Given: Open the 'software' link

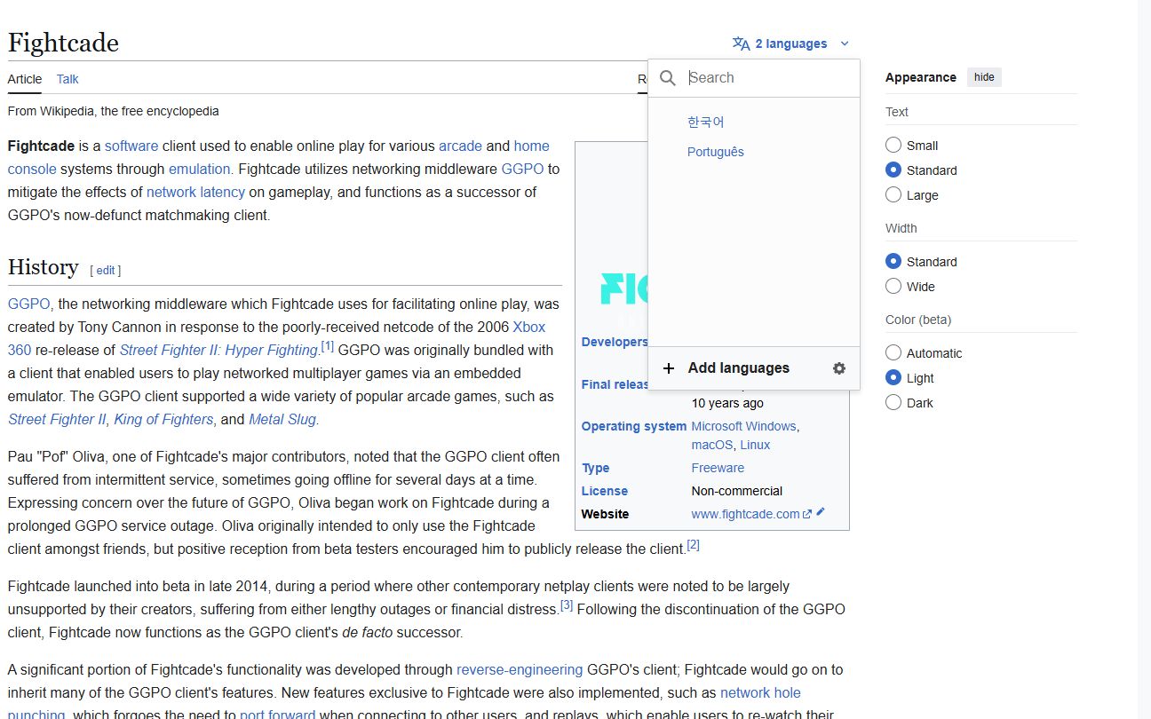Looking at the screenshot, I should [x=131, y=146].
